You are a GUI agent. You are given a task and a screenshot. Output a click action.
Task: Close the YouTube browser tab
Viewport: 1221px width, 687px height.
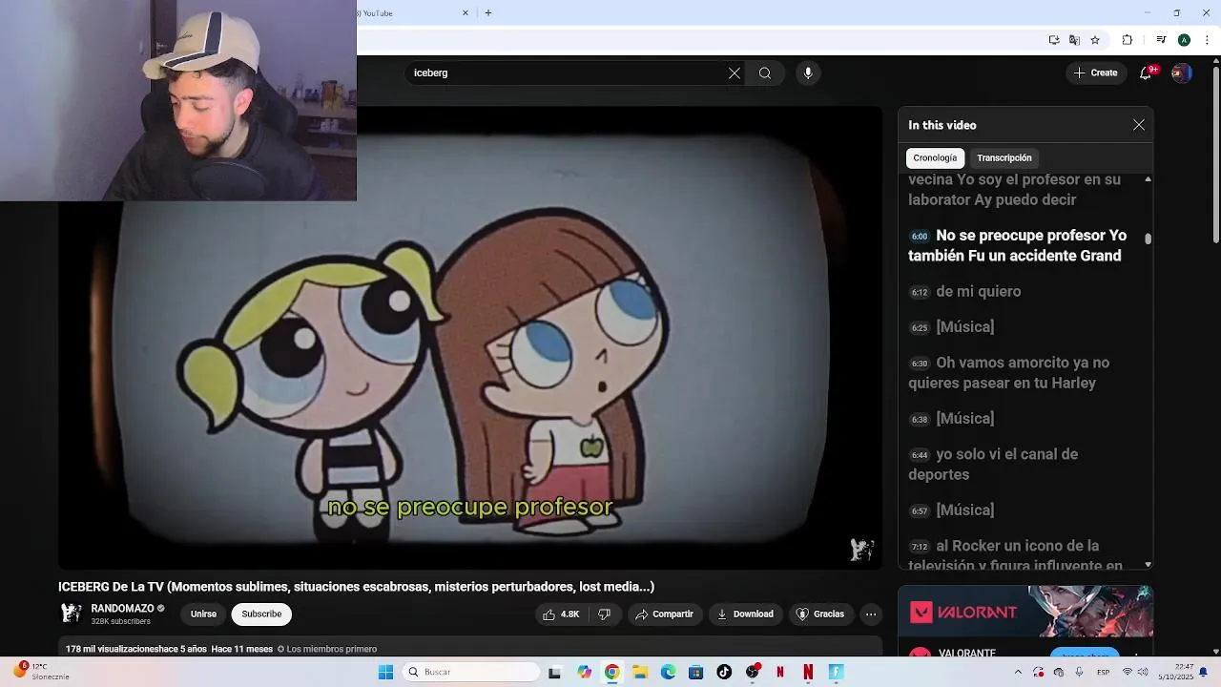pos(466,12)
